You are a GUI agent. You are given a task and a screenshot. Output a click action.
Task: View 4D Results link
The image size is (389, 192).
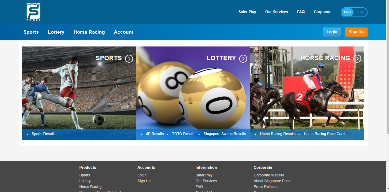[x=155, y=134]
